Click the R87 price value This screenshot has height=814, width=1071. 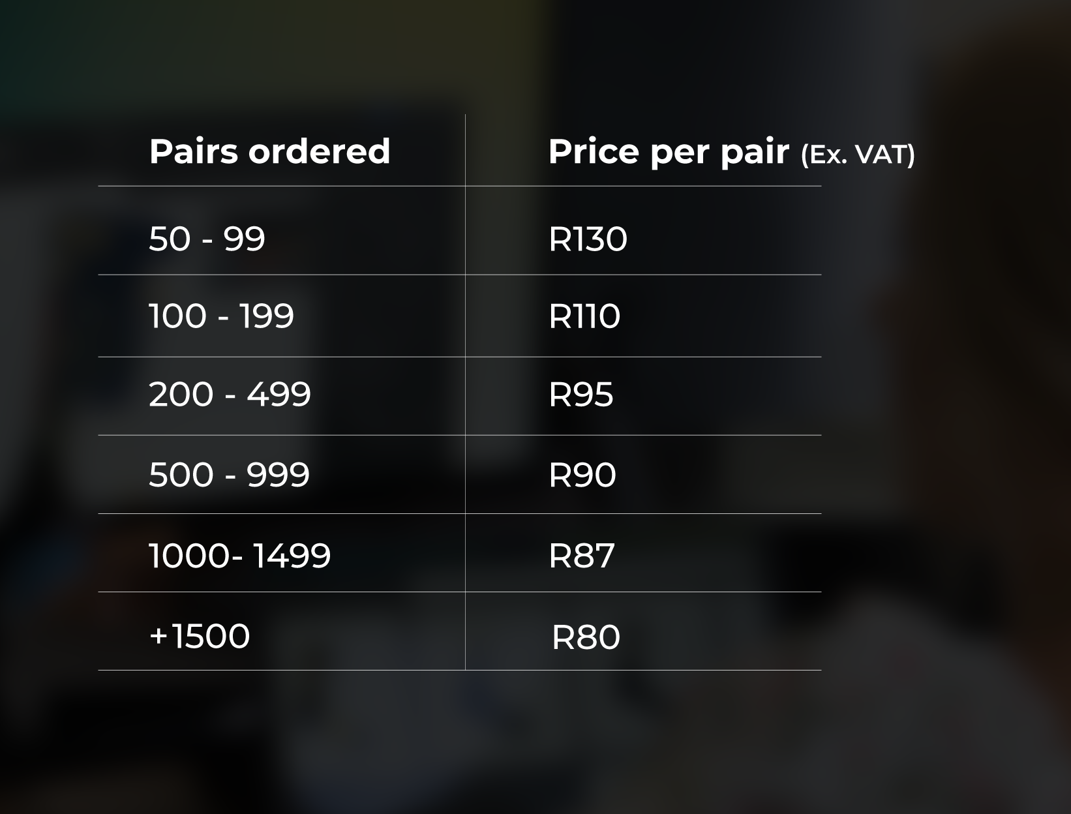pyautogui.click(x=582, y=556)
